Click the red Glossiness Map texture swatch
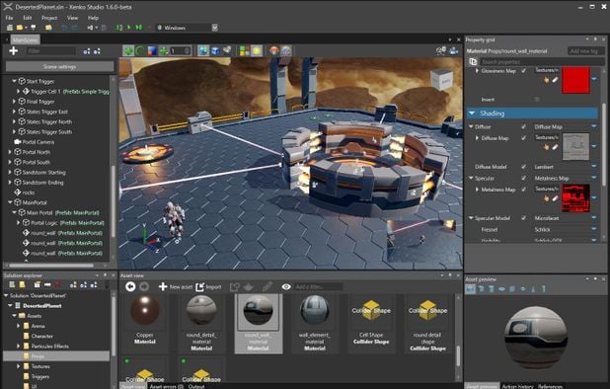Screen dimensions: 610x389 click(x=575, y=80)
